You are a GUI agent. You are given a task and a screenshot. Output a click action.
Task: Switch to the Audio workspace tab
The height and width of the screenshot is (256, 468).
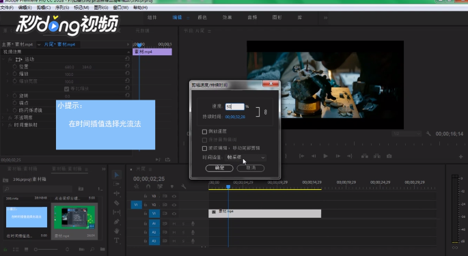[252, 18]
